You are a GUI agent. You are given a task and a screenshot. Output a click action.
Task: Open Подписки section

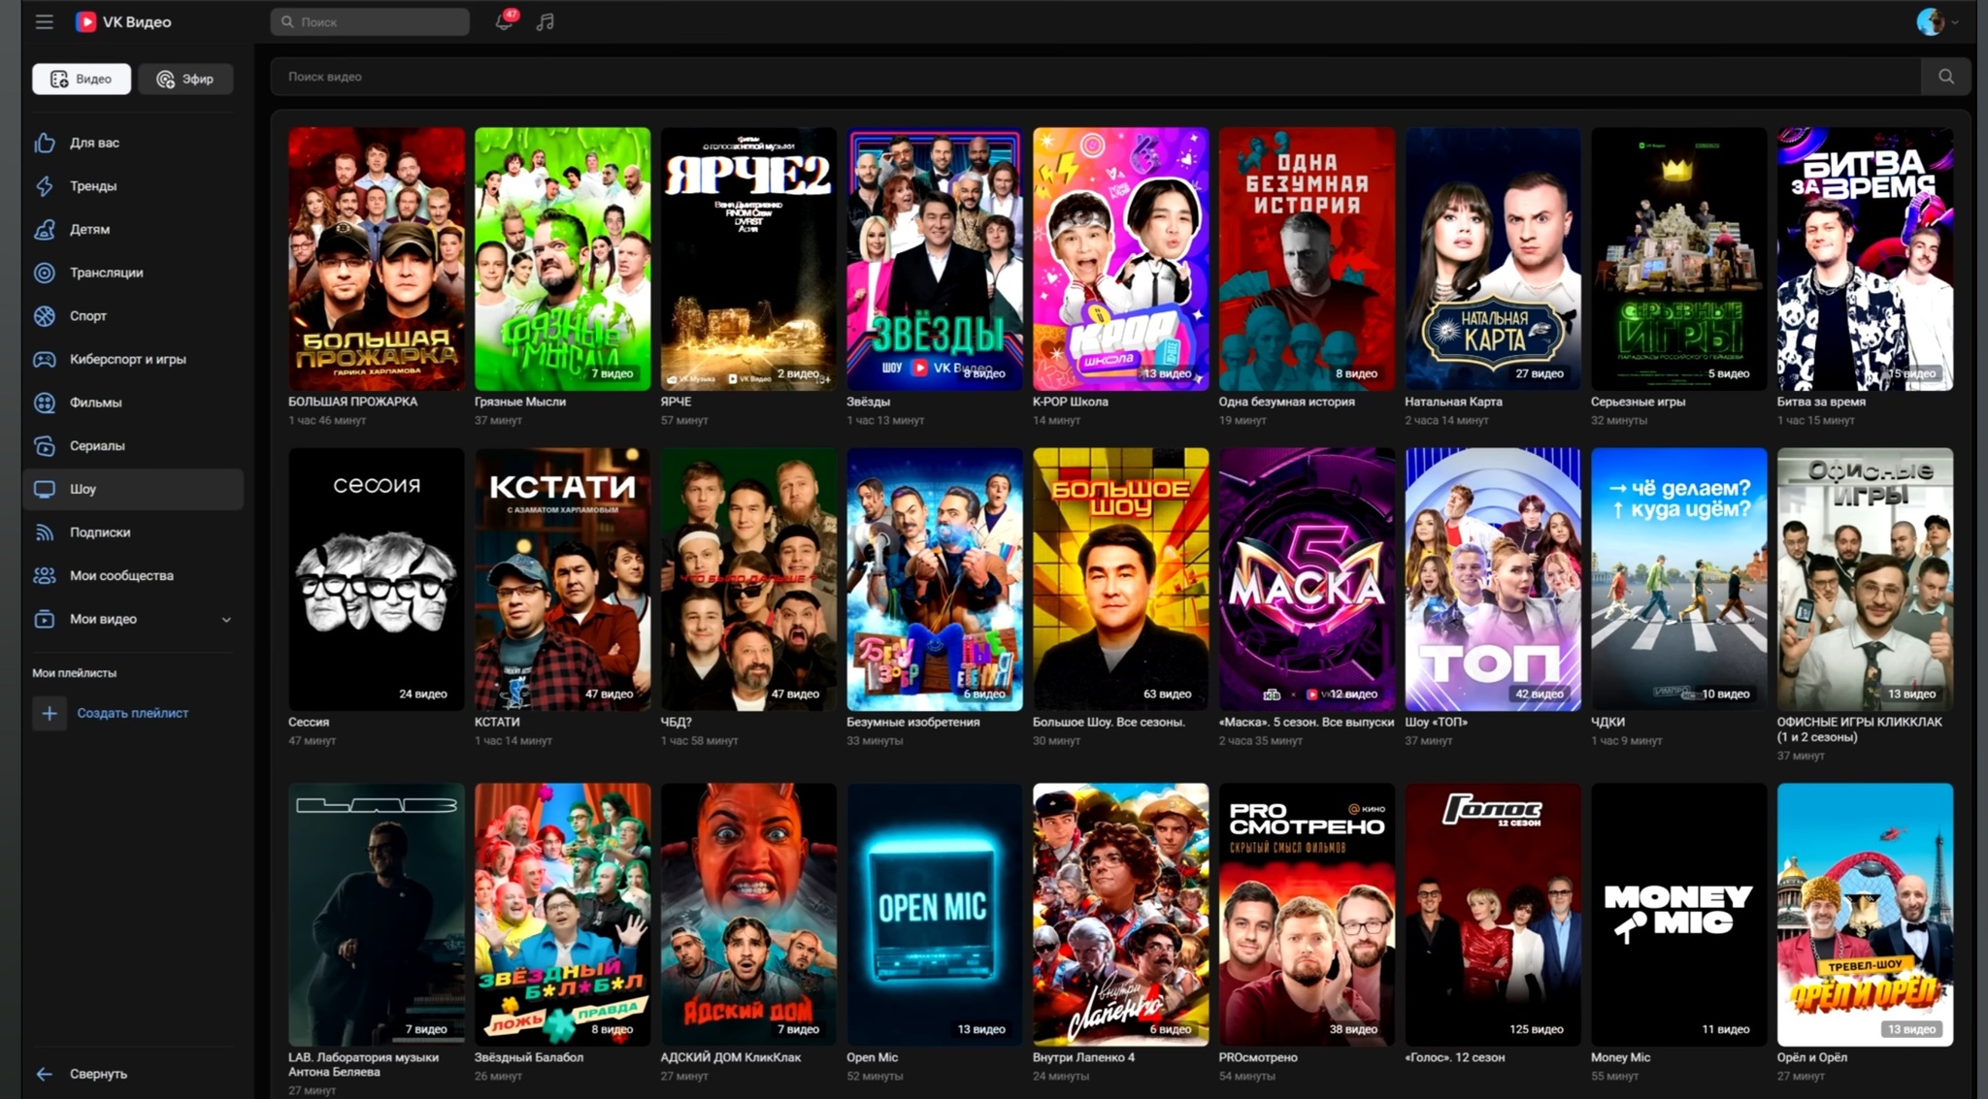(x=133, y=533)
